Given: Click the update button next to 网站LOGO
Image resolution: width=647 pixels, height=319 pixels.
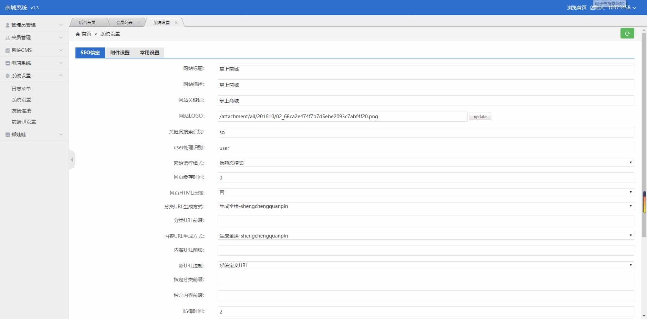Looking at the screenshot, I should coord(480,117).
